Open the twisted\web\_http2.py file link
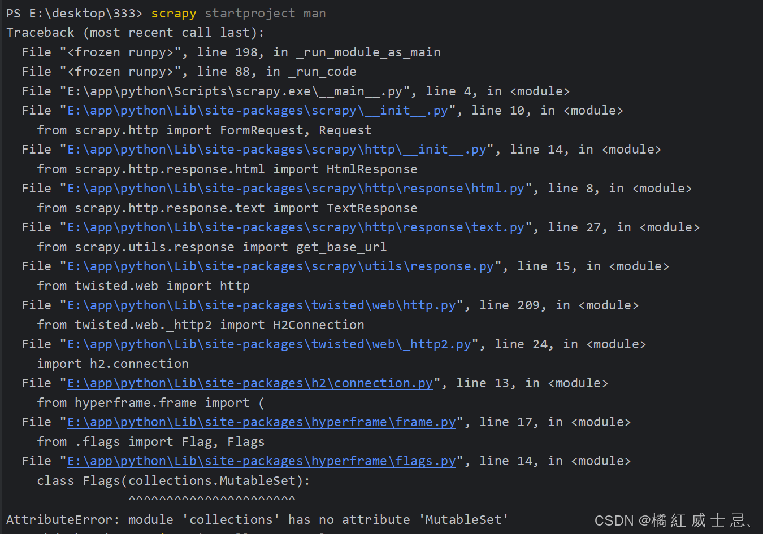Viewport: 763px width, 534px height. 268,344
